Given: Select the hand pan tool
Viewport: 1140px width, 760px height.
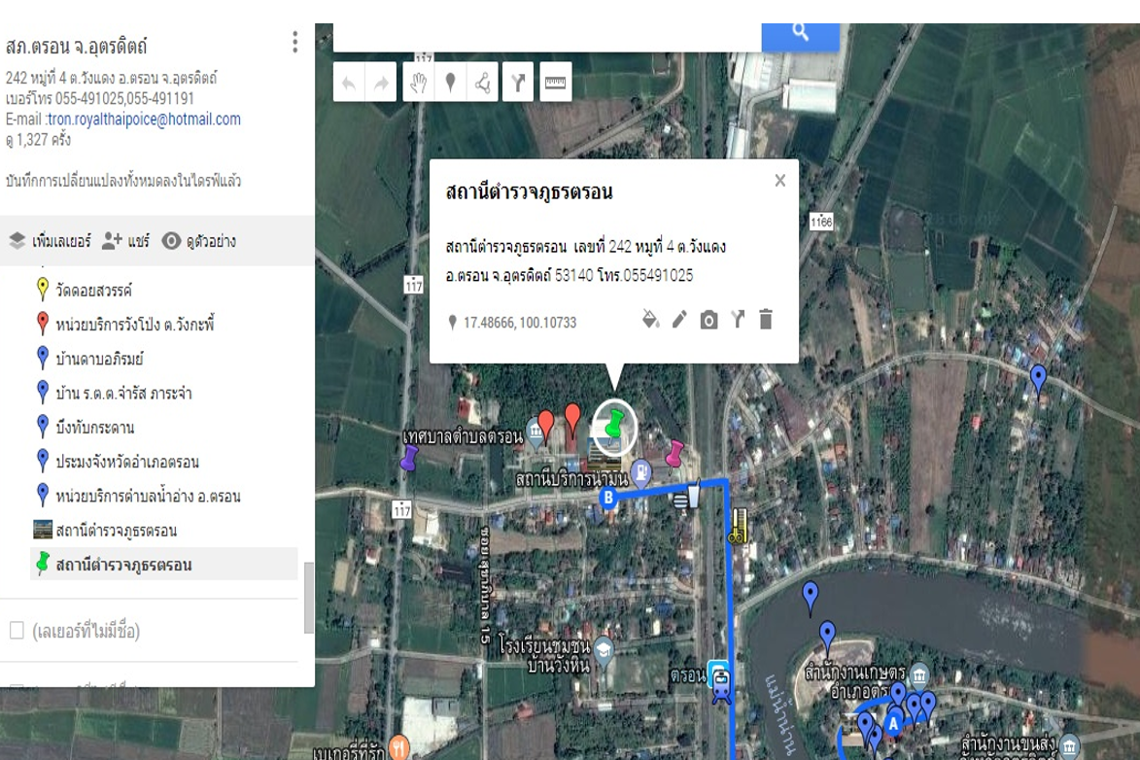Looking at the screenshot, I should click(417, 84).
